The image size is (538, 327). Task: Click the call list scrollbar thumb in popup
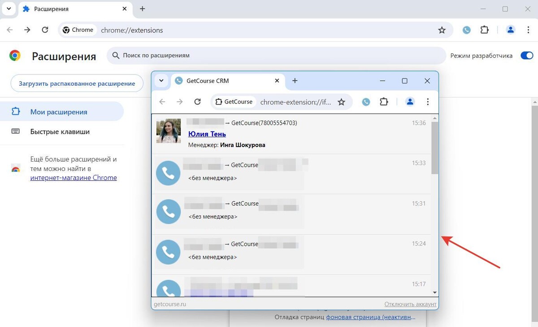[434, 148]
